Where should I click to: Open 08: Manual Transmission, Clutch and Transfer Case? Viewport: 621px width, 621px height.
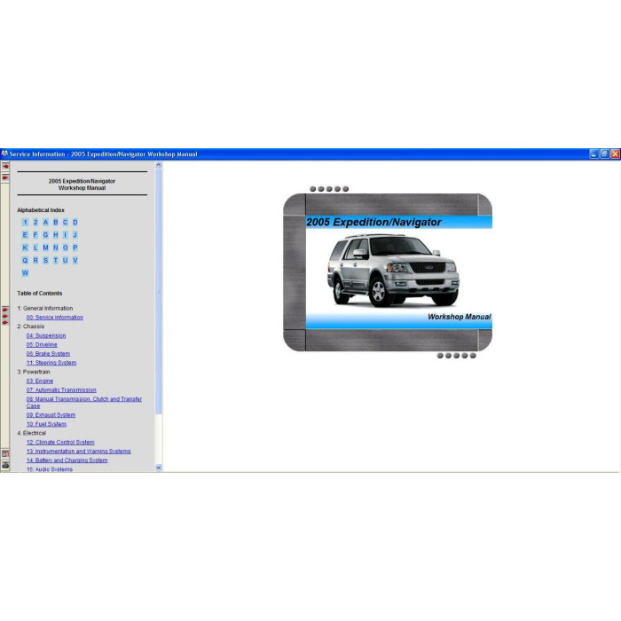coord(84,403)
